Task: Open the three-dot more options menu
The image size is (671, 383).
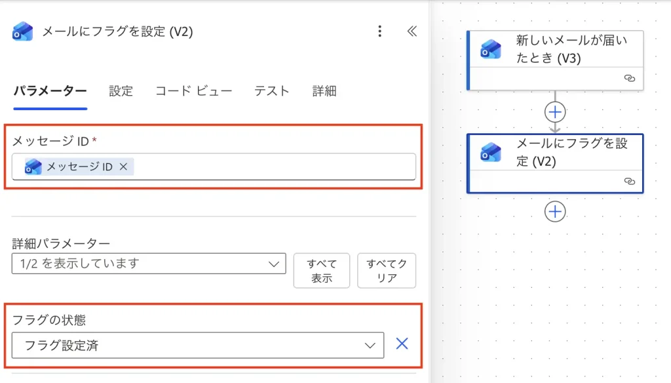Action: coord(379,31)
